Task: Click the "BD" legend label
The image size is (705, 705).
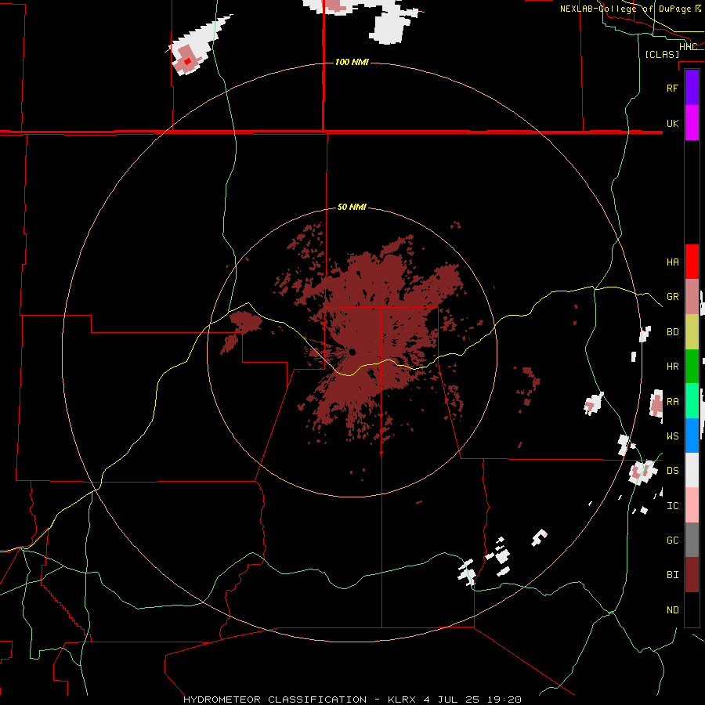Action: coord(672,332)
